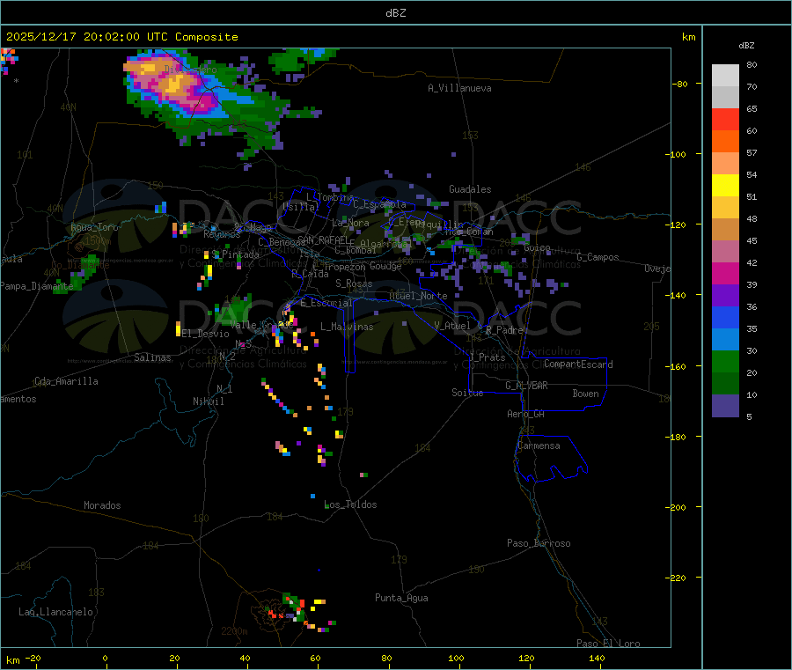Click the CompantEscard map label
This screenshot has width=792, height=670.
click(578, 364)
